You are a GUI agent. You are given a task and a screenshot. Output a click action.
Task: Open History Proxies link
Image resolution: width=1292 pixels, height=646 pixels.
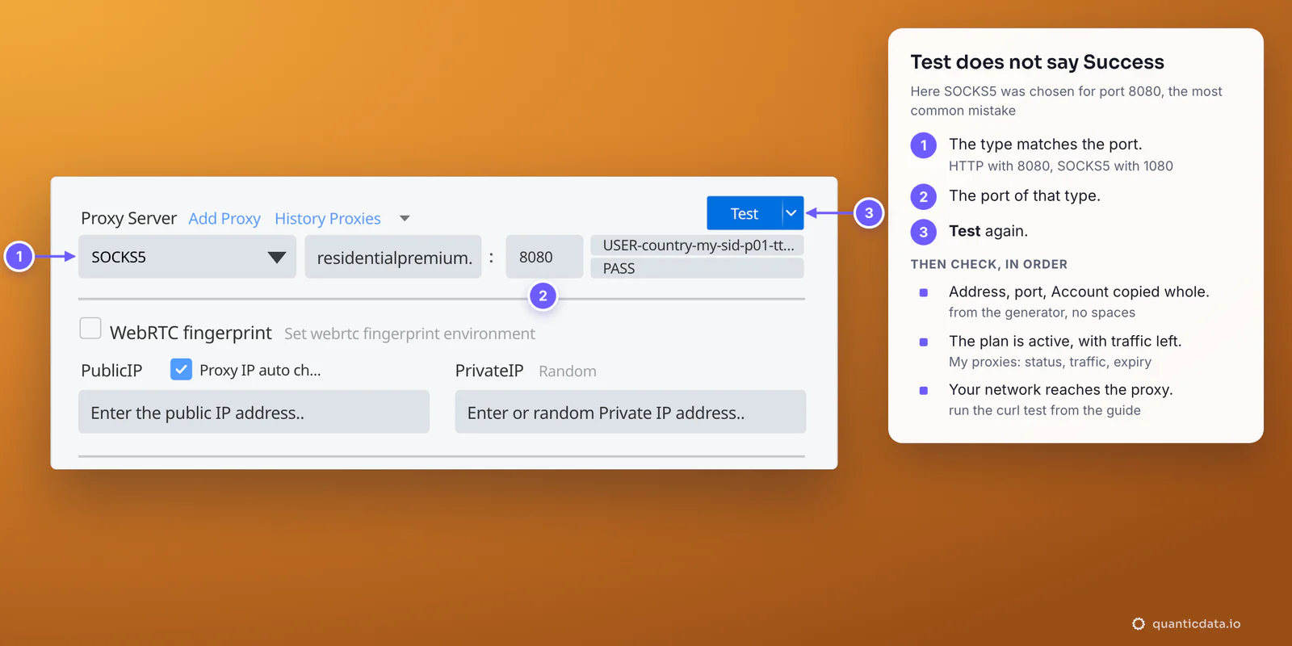tap(328, 219)
